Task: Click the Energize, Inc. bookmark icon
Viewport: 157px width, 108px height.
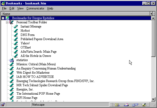Action: [12, 89]
